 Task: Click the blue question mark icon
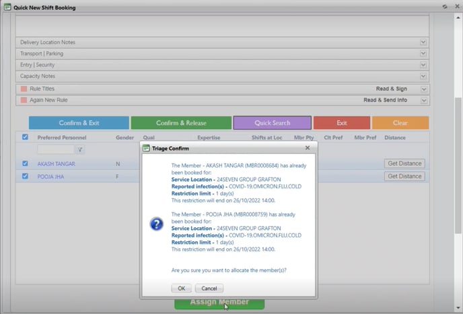click(x=156, y=224)
